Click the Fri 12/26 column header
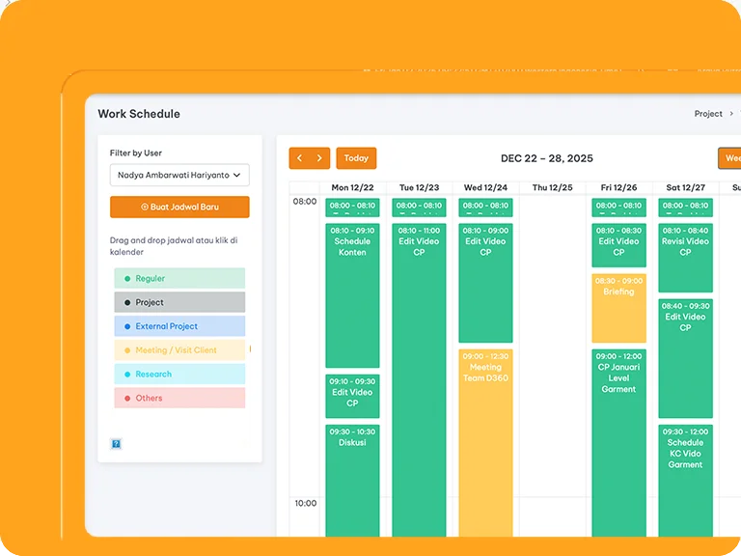Screen dimensions: 741x556 point(619,187)
